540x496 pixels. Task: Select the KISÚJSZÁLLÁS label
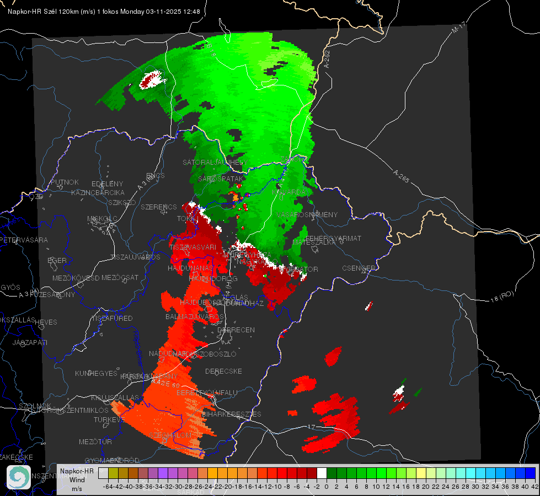coord(115,398)
